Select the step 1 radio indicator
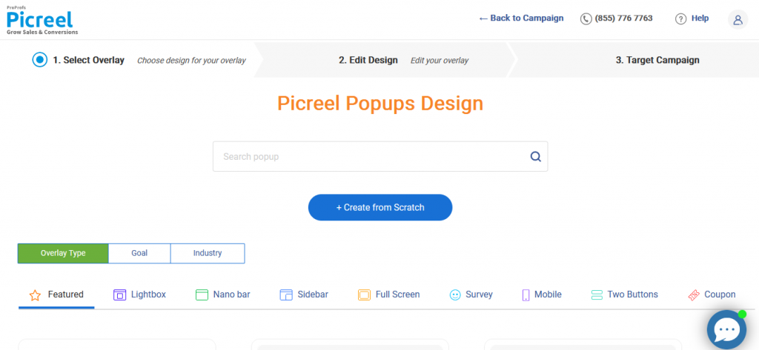Screen dimensions: 759x350 click(40, 60)
